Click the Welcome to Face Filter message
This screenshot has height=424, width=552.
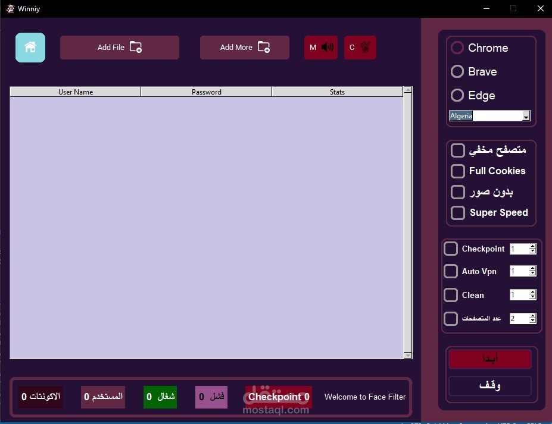tap(364, 397)
